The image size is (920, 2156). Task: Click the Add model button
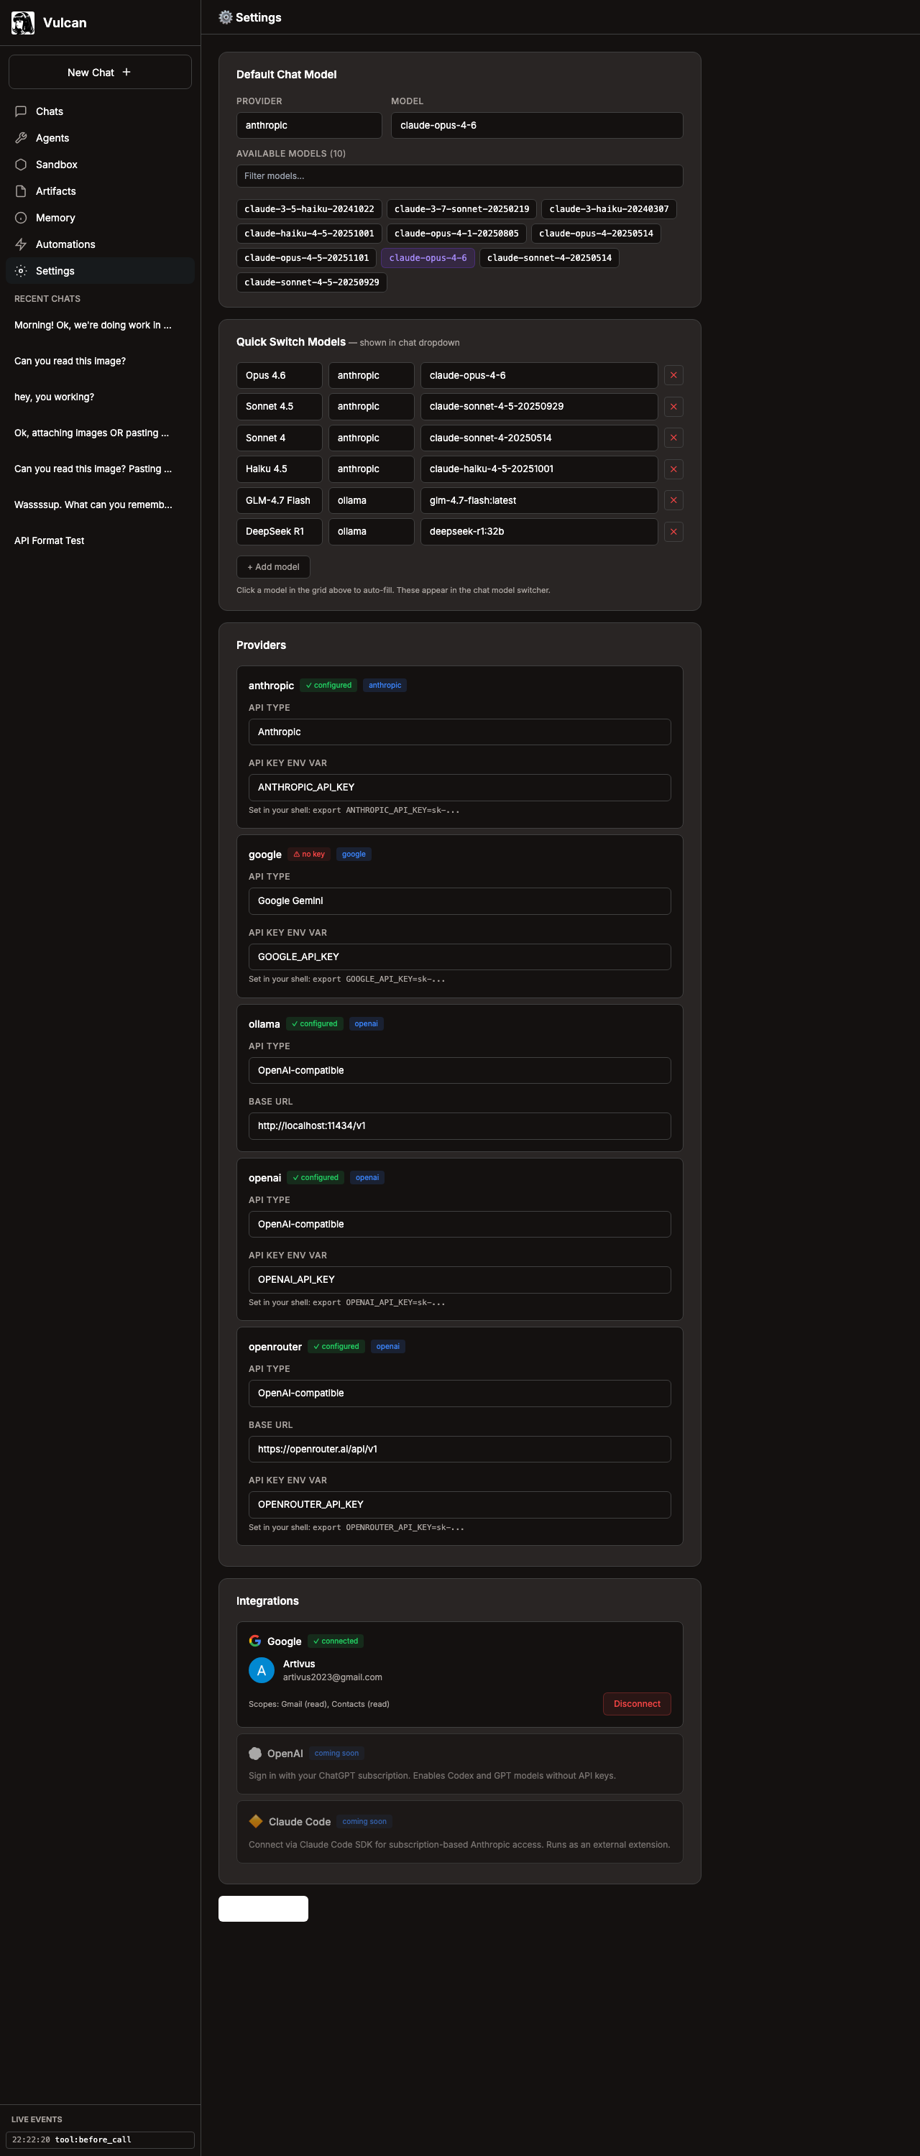click(x=273, y=568)
